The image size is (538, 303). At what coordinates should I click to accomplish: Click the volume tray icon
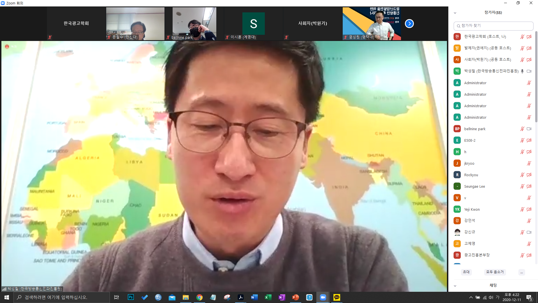491,297
